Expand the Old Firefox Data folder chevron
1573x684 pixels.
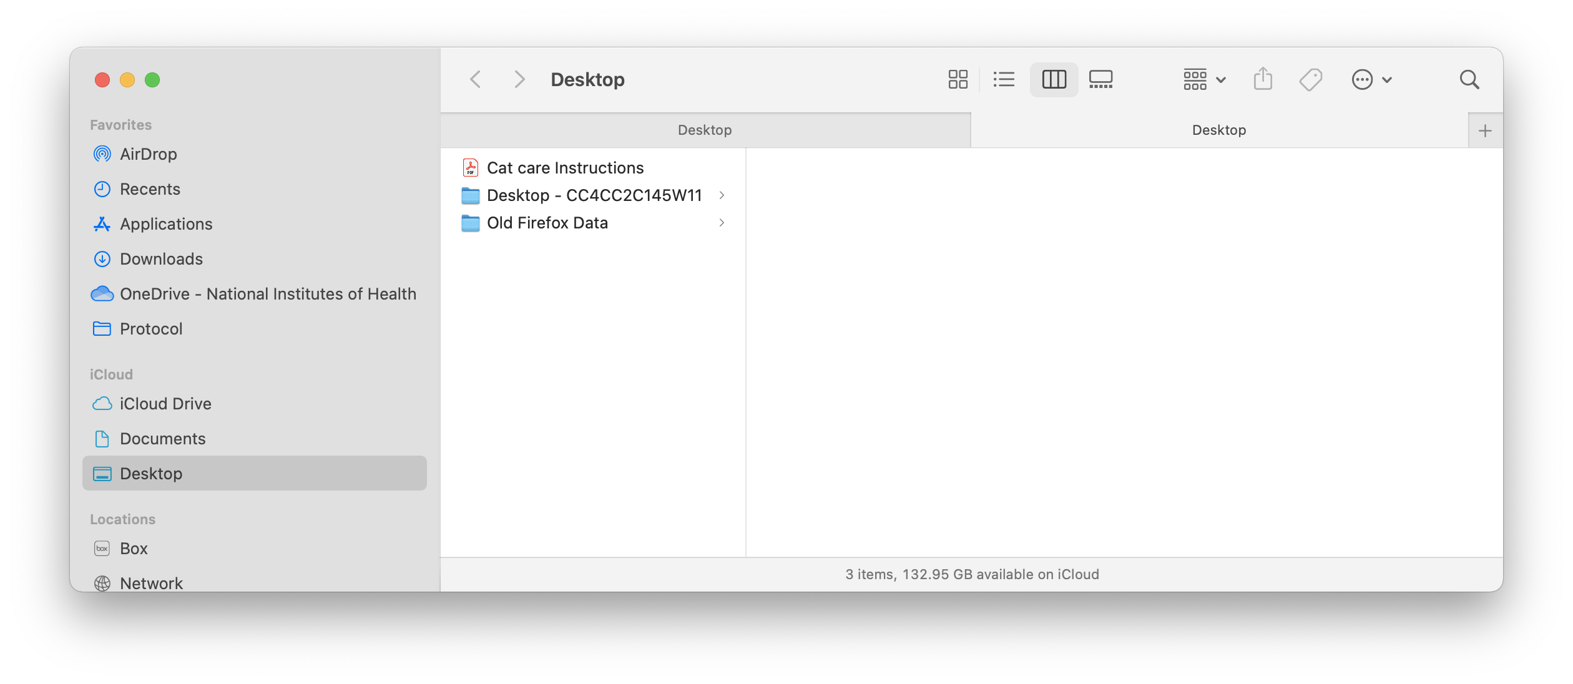click(722, 223)
